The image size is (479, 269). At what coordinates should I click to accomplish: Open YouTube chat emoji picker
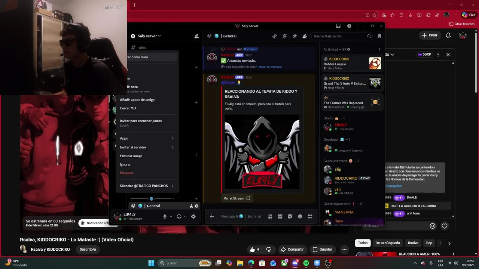[x=433, y=226]
